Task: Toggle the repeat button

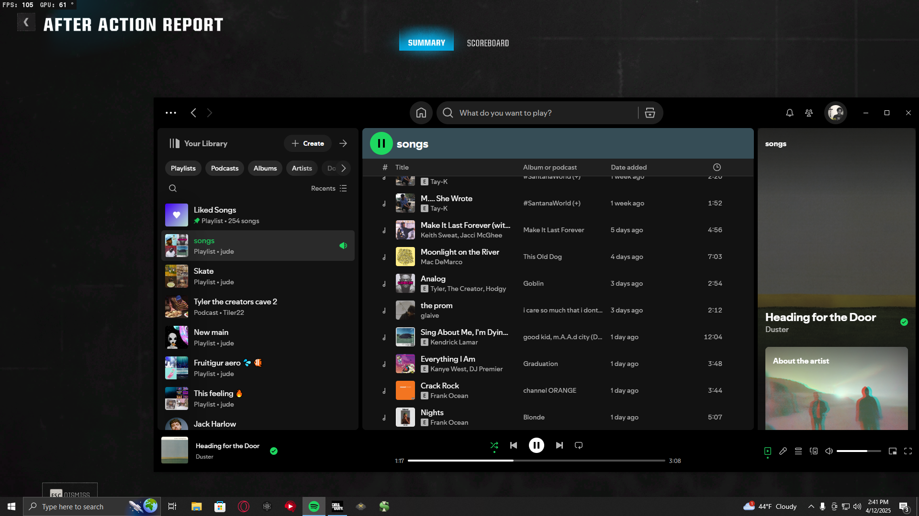Action: 579,445
